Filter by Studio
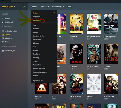Viewport: 121px width, 108px height. pos(44,61)
